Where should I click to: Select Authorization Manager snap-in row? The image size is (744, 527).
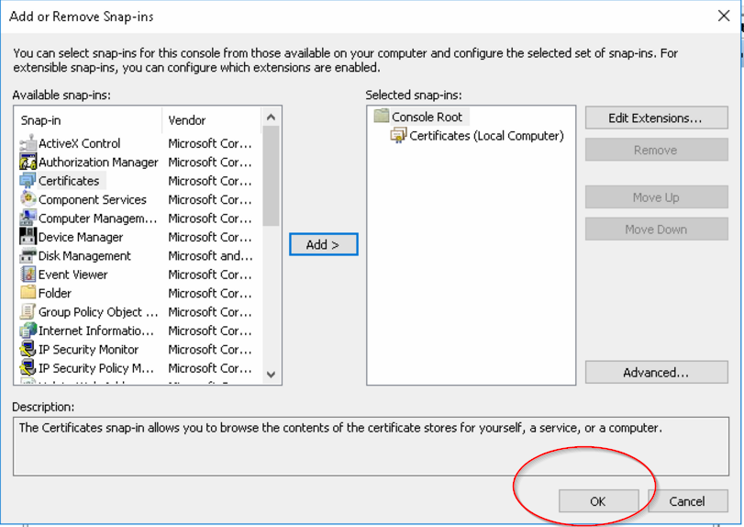(98, 163)
